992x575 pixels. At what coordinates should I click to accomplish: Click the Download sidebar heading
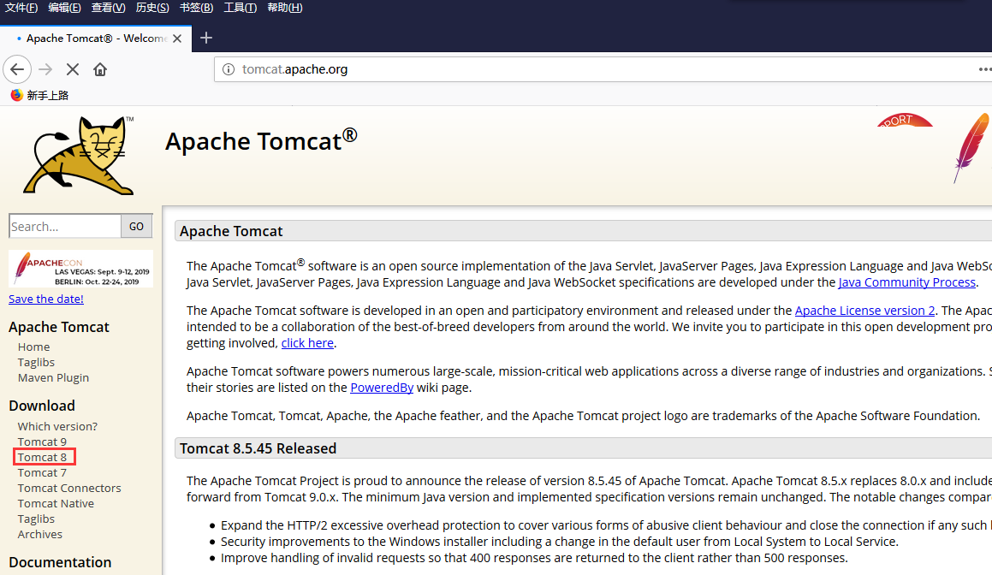click(x=42, y=406)
